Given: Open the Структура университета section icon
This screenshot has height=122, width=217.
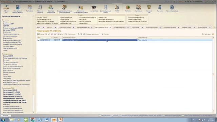Looking at the screenshot, I should (51, 9).
